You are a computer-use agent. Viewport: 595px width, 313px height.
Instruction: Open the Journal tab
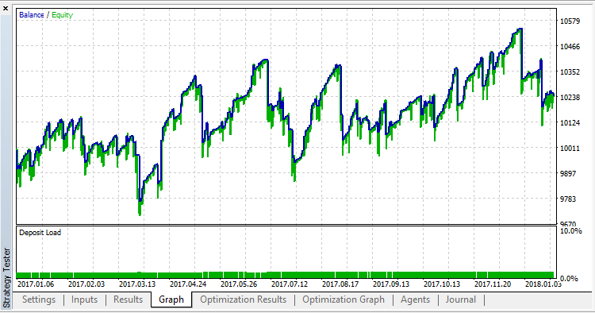tap(461, 299)
